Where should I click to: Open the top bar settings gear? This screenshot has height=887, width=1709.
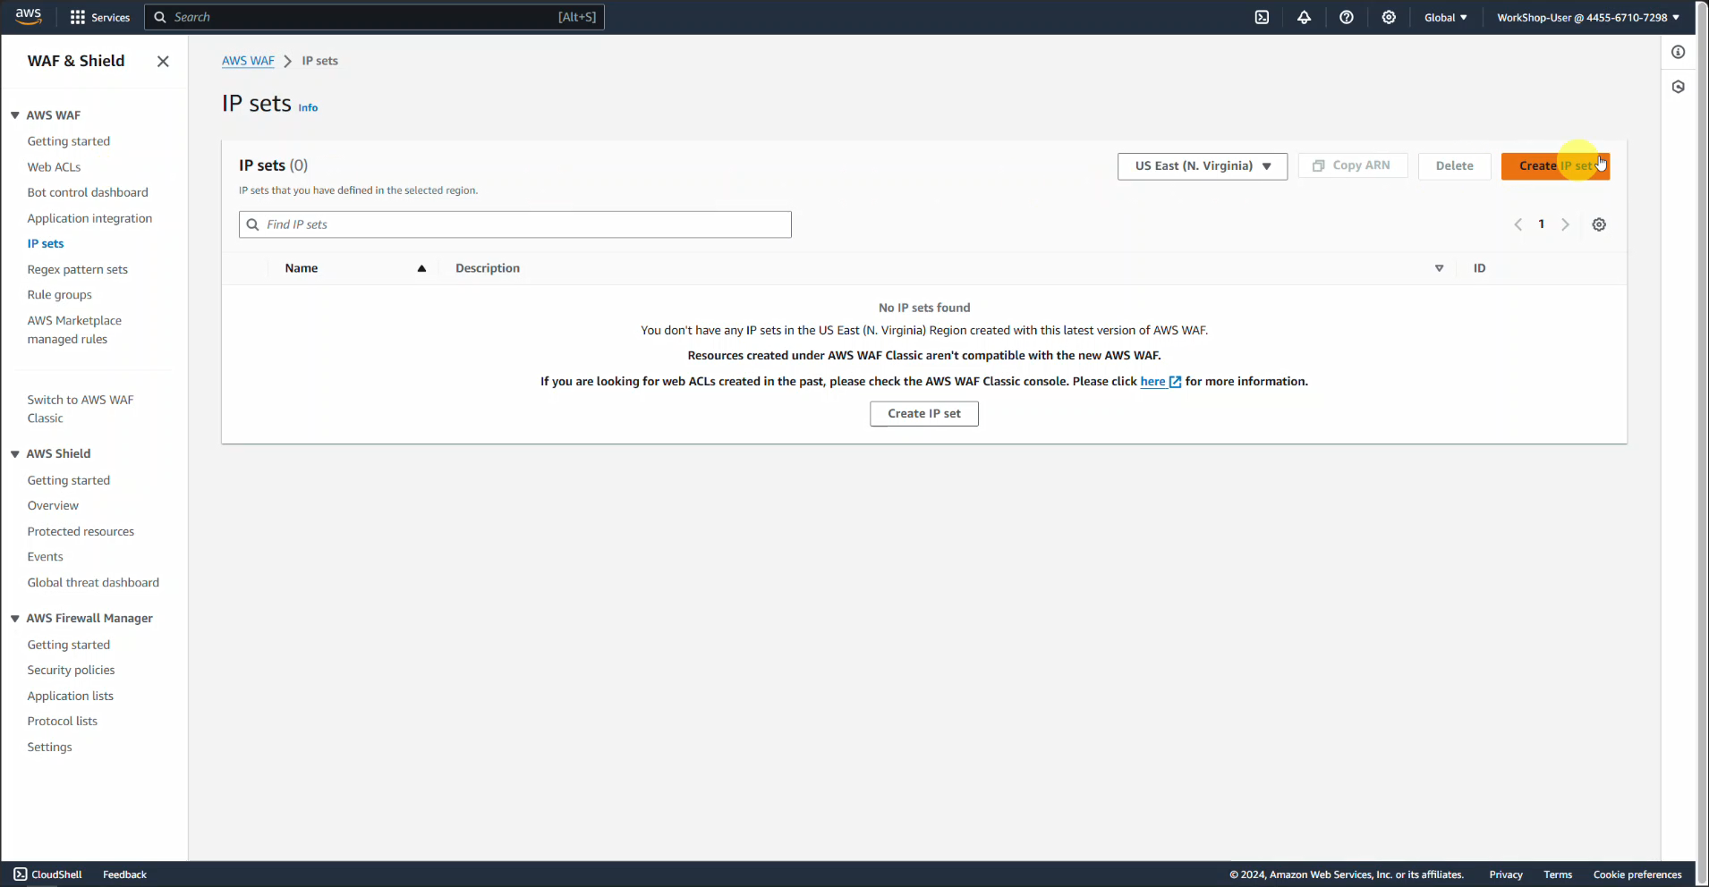coord(1389,17)
